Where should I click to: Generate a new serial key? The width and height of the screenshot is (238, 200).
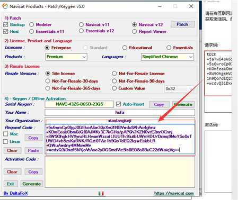click(183, 104)
